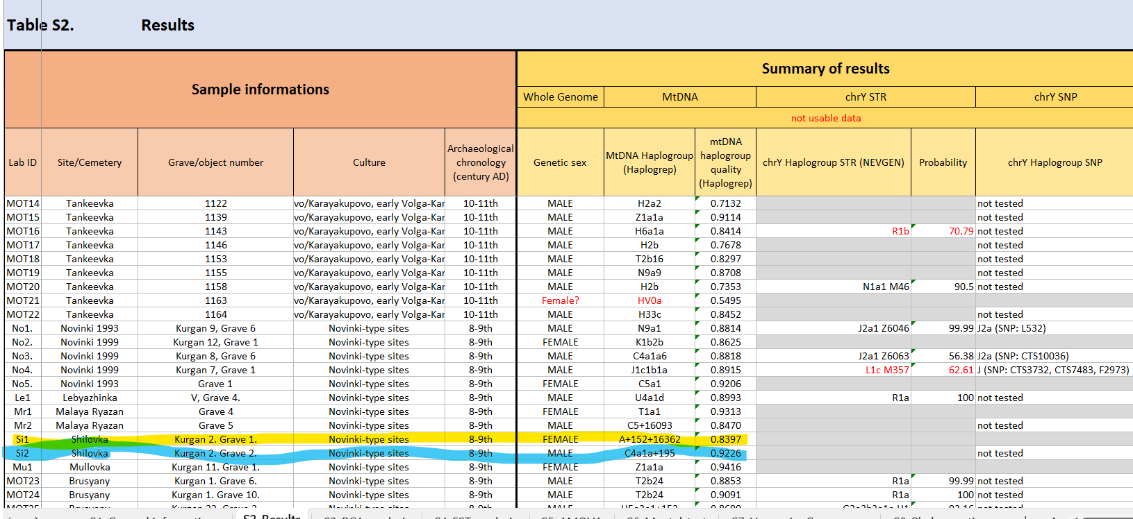Select the 'chrY Haplogroup STR (NEVGEN)' header
The height and width of the screenshot is (519, 1133).
(x=833, y=162)
